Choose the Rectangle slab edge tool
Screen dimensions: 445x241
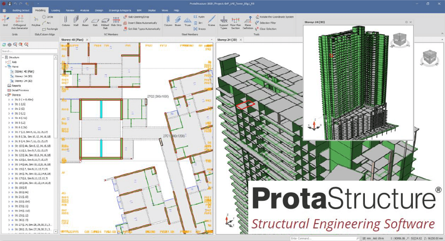[x=50, y=29]
